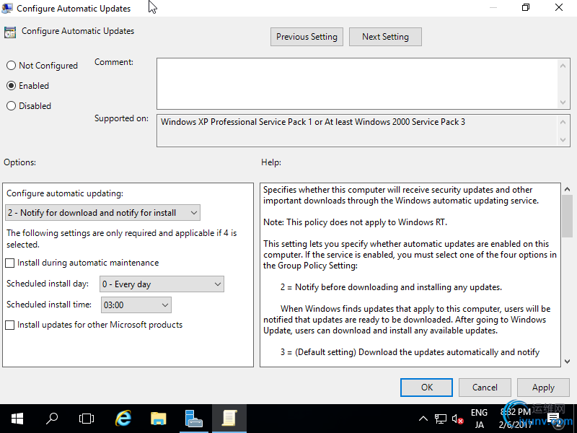Go to Previous Setting
This screenshot has width=577, height=433.
coord(307,37)
